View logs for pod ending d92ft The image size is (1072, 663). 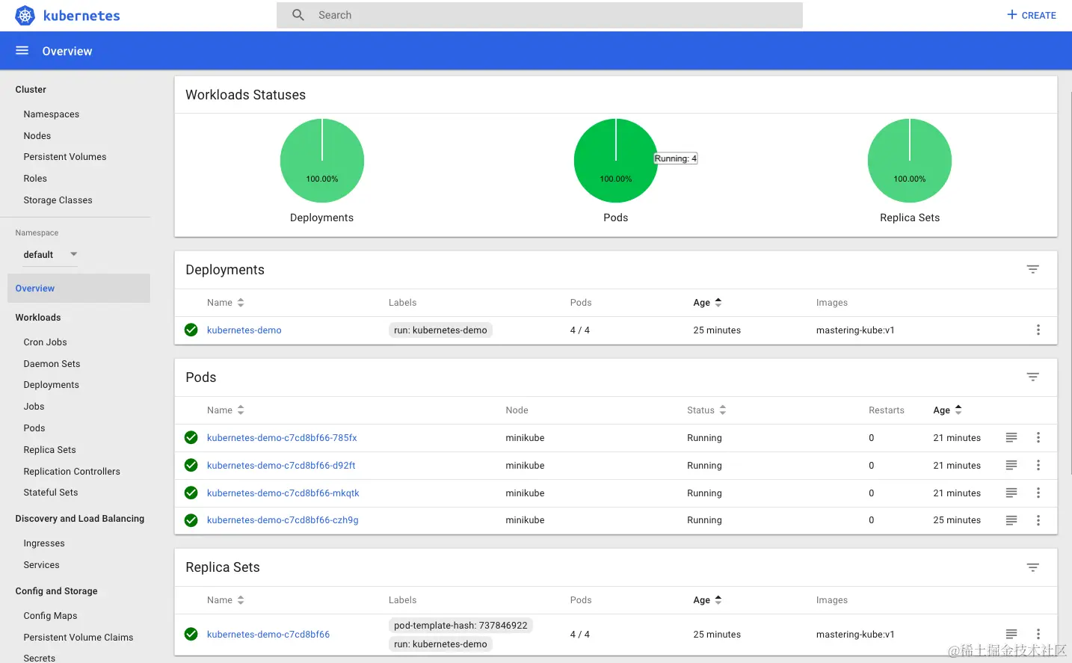coord(1011,465)
